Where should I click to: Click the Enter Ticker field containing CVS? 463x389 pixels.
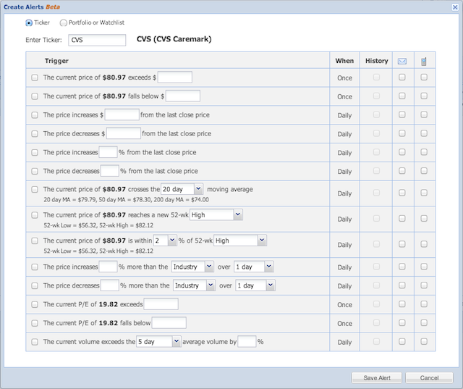point(97,40)
